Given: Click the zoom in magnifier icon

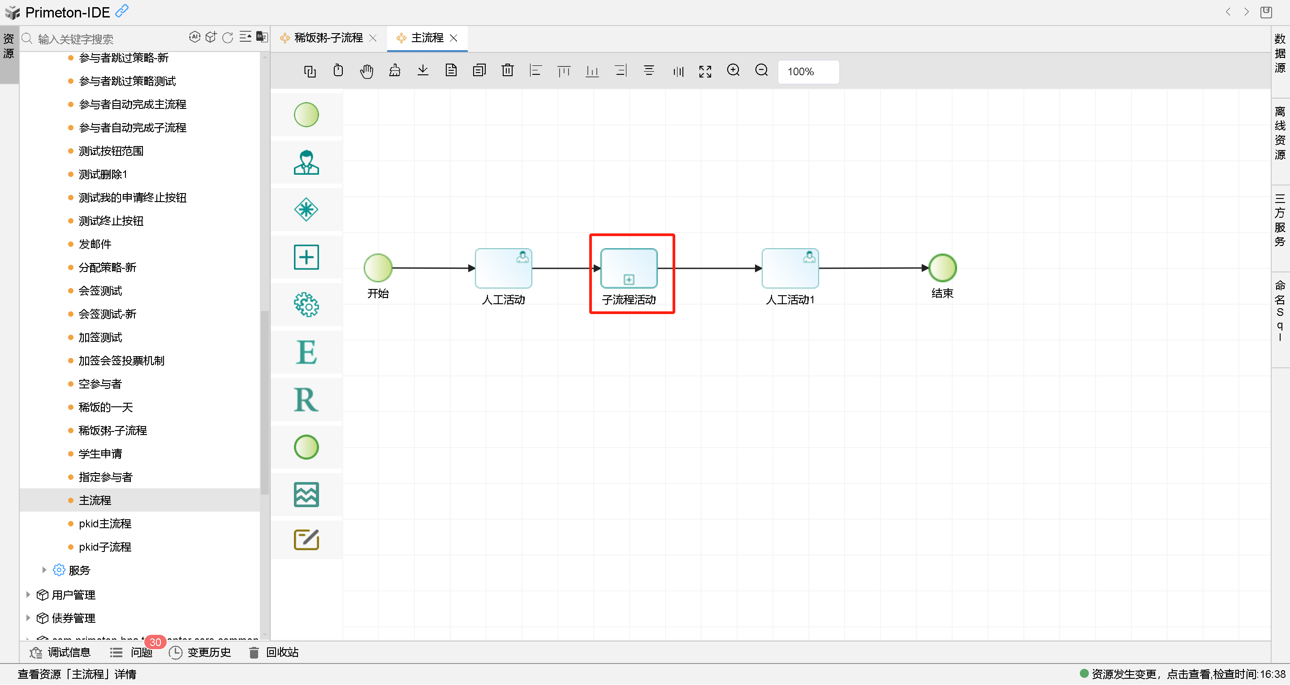Looking at the screenshot, I should [733, 71].
